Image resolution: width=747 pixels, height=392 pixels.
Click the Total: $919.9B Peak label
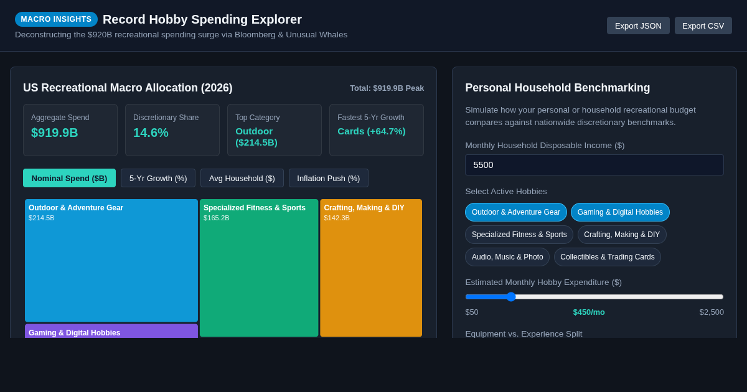(387, 88)
